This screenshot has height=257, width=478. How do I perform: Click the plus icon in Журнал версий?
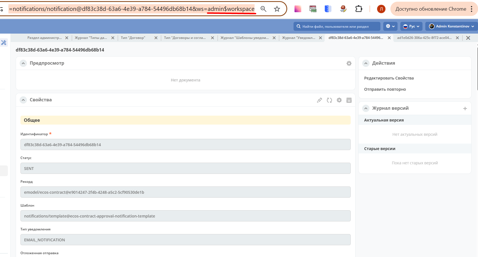[465, 109]
